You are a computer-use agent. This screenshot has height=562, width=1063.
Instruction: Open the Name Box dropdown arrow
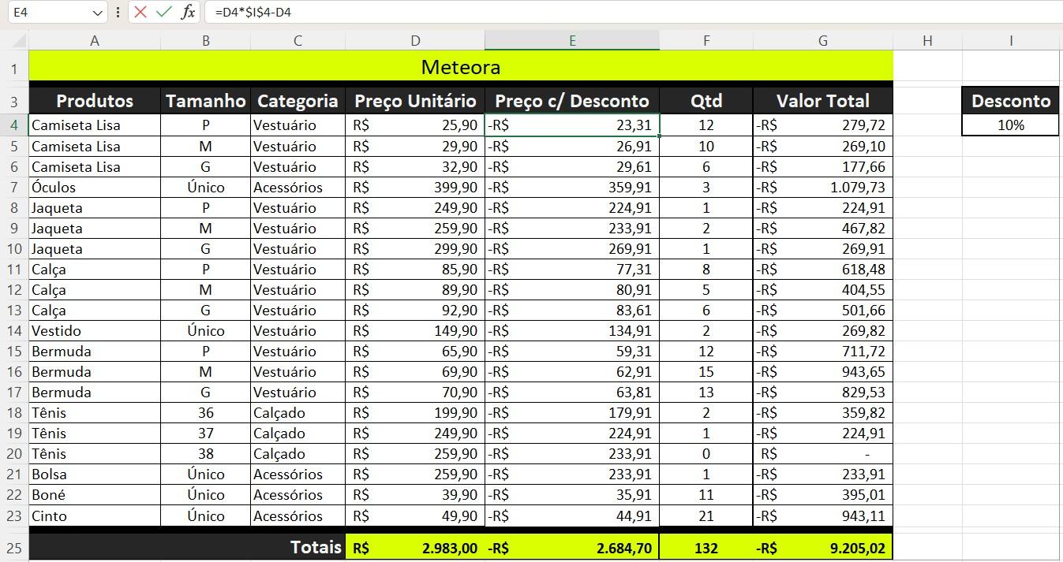(98, 13)
